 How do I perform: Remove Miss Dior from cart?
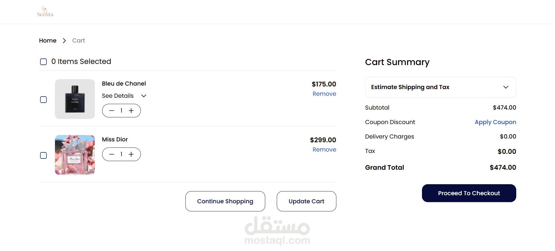click(x=324, y=150)
